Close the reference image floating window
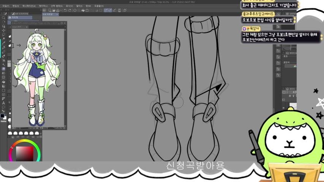Image resolution: width=324 pixels, height=182 pixels. (x=65, y=23)
